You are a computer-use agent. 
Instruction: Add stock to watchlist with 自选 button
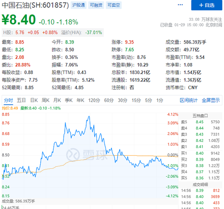pyautogui.click(x=206, y=5)
